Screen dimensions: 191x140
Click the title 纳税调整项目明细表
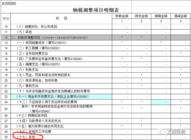[x=96, y=10]
